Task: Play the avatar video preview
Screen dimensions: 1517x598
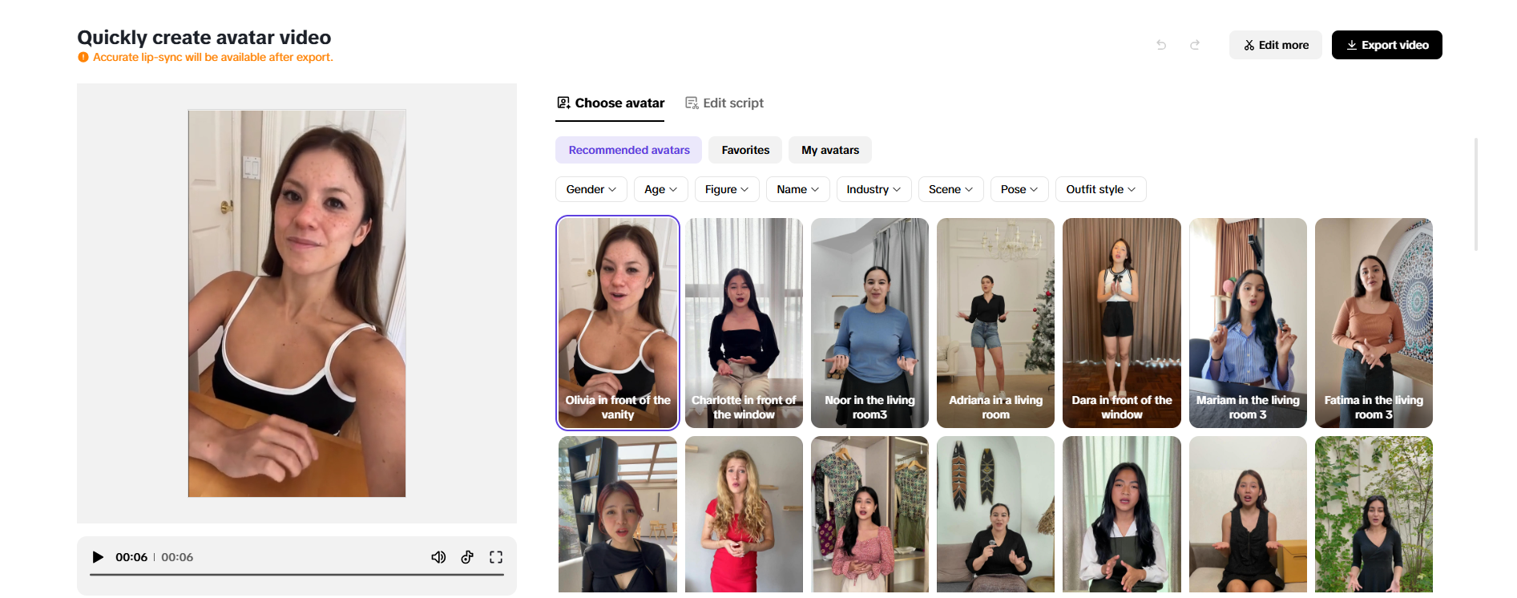Action: click(98, 557)
